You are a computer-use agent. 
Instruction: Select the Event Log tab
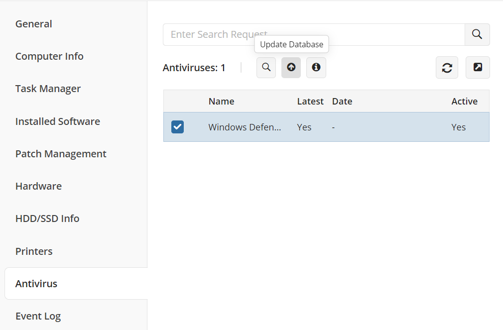click(x=38, y=316)
